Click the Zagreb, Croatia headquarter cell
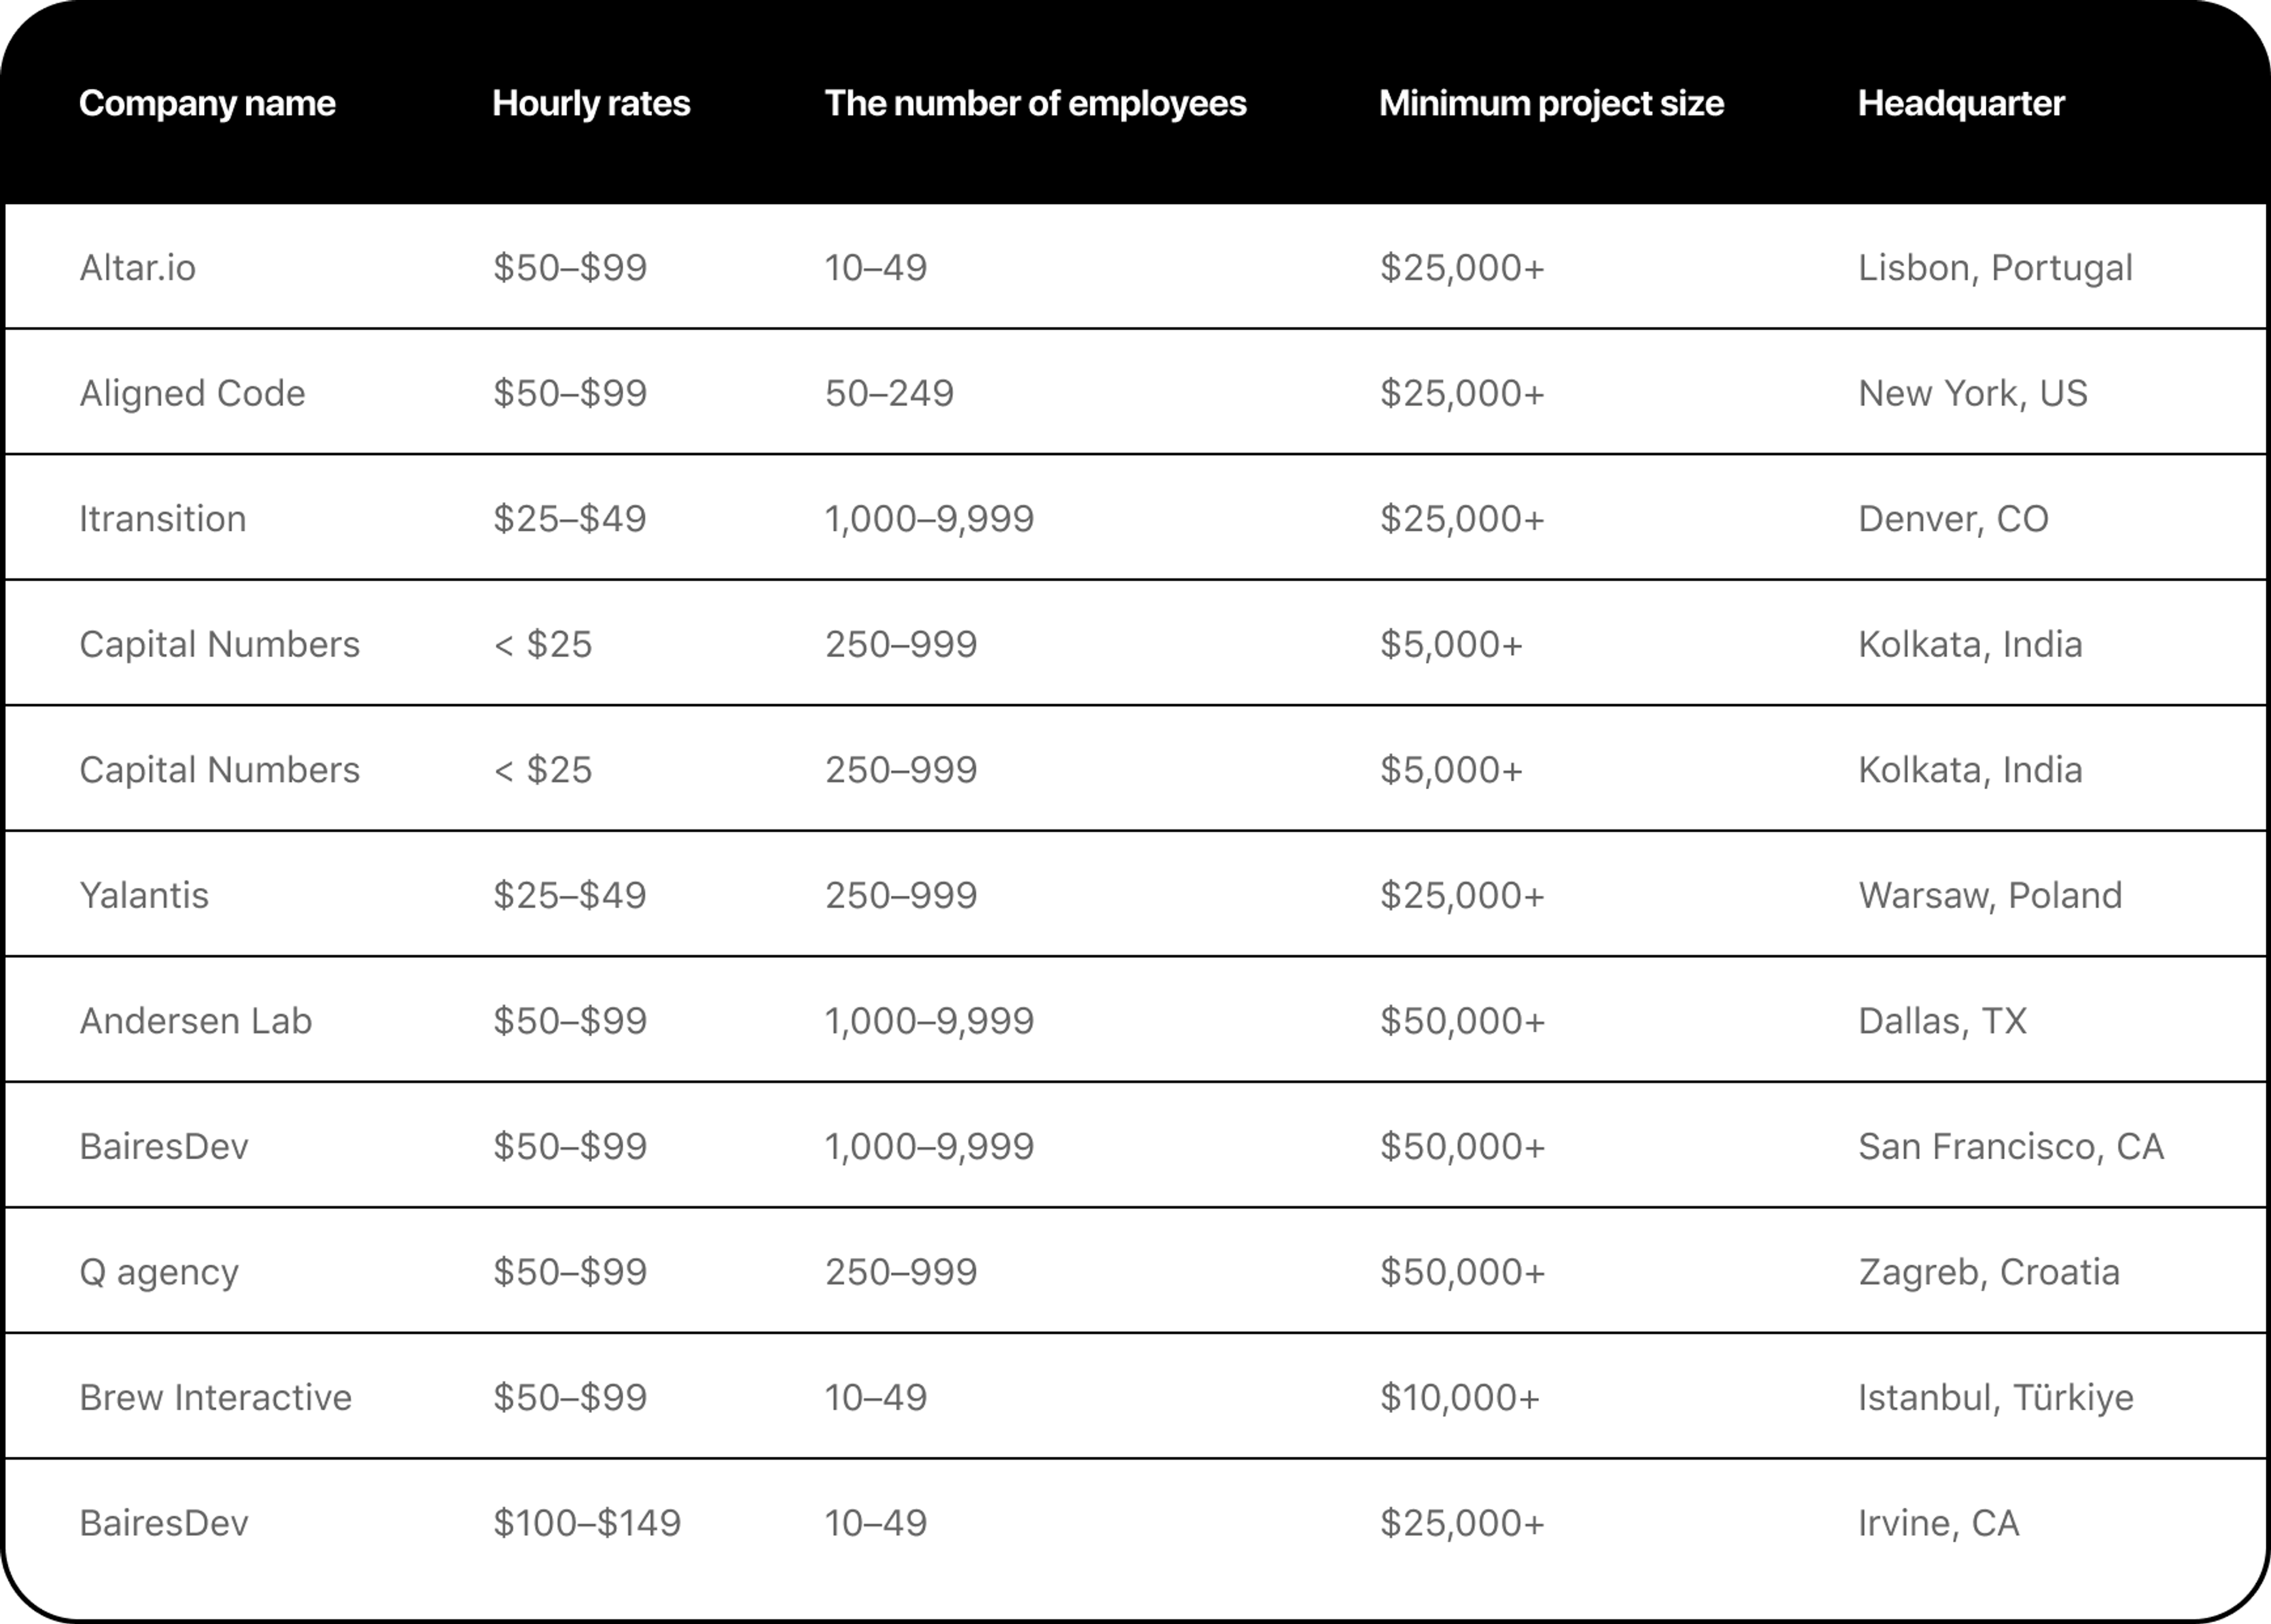The image size is (2271, 1624). (x=1988, y=1272)
